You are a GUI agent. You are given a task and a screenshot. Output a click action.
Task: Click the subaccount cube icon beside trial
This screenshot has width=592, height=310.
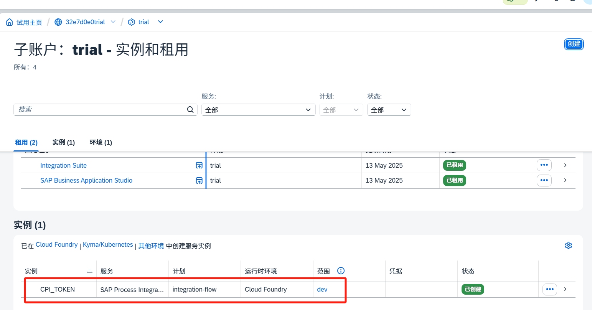(x=131, y=22)
